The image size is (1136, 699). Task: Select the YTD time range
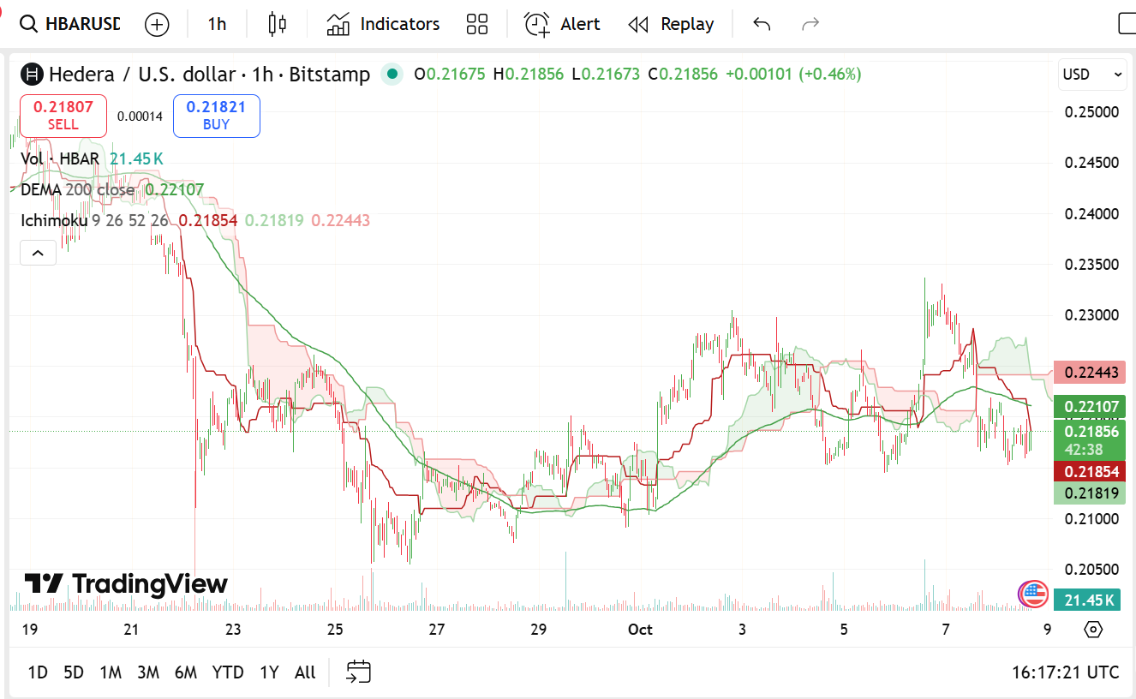click(227, 672)
